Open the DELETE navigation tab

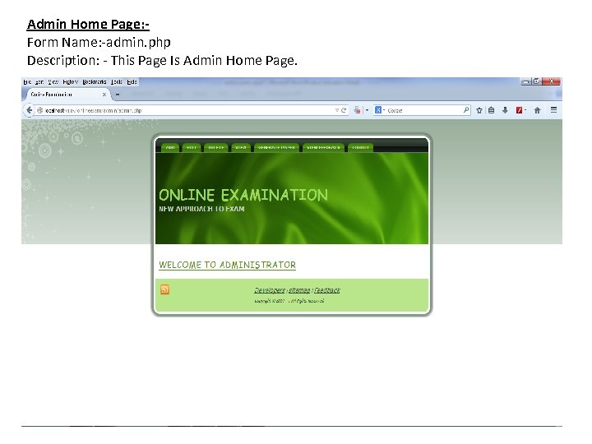click(216, 148)
